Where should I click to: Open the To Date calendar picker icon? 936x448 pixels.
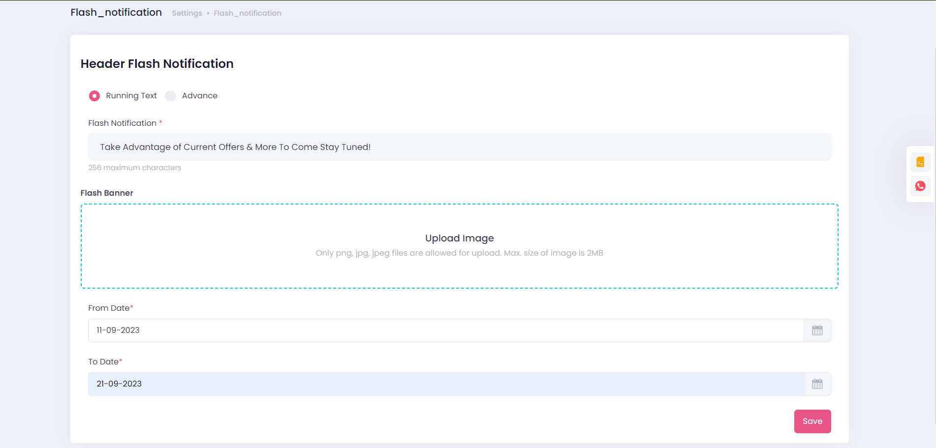[817, 384]
